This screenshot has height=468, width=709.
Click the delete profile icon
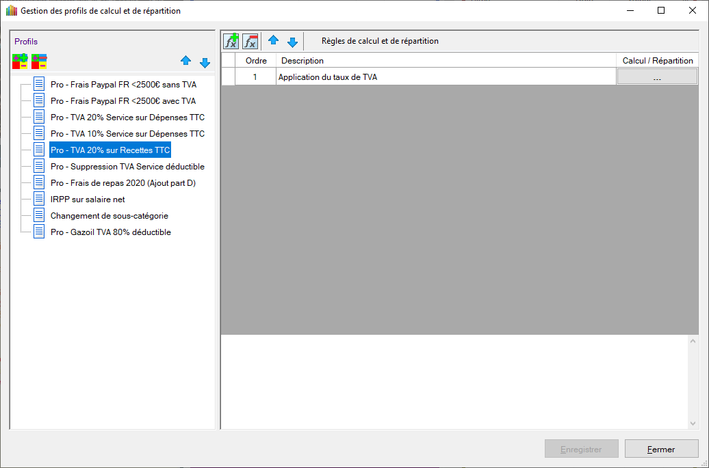(39, 61)
